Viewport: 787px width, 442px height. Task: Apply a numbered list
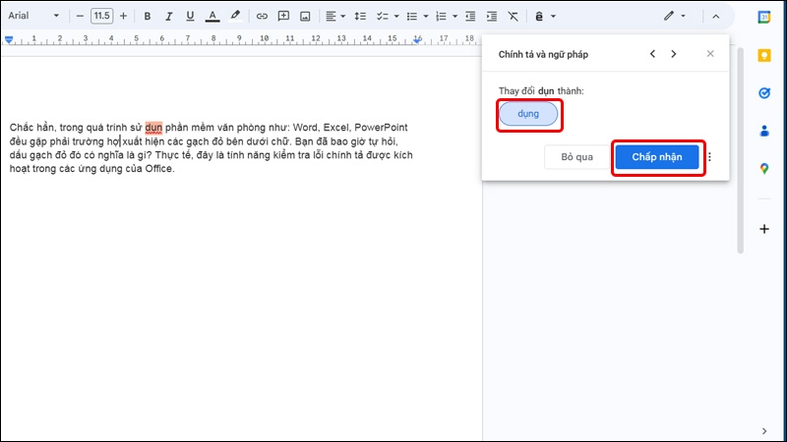pyautogui.click(x=441, y=16)
